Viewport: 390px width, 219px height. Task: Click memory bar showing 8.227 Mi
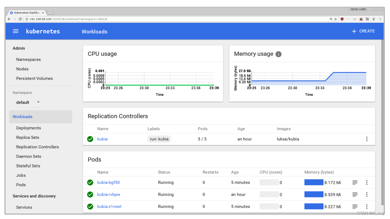coord(314,206)
